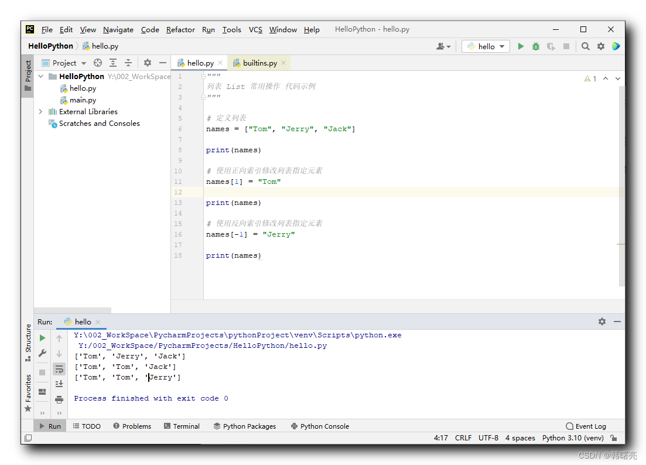The height and width of the screenshot is (465, 646).
Task: Open the Problems tool window
Action: point(132,426)
